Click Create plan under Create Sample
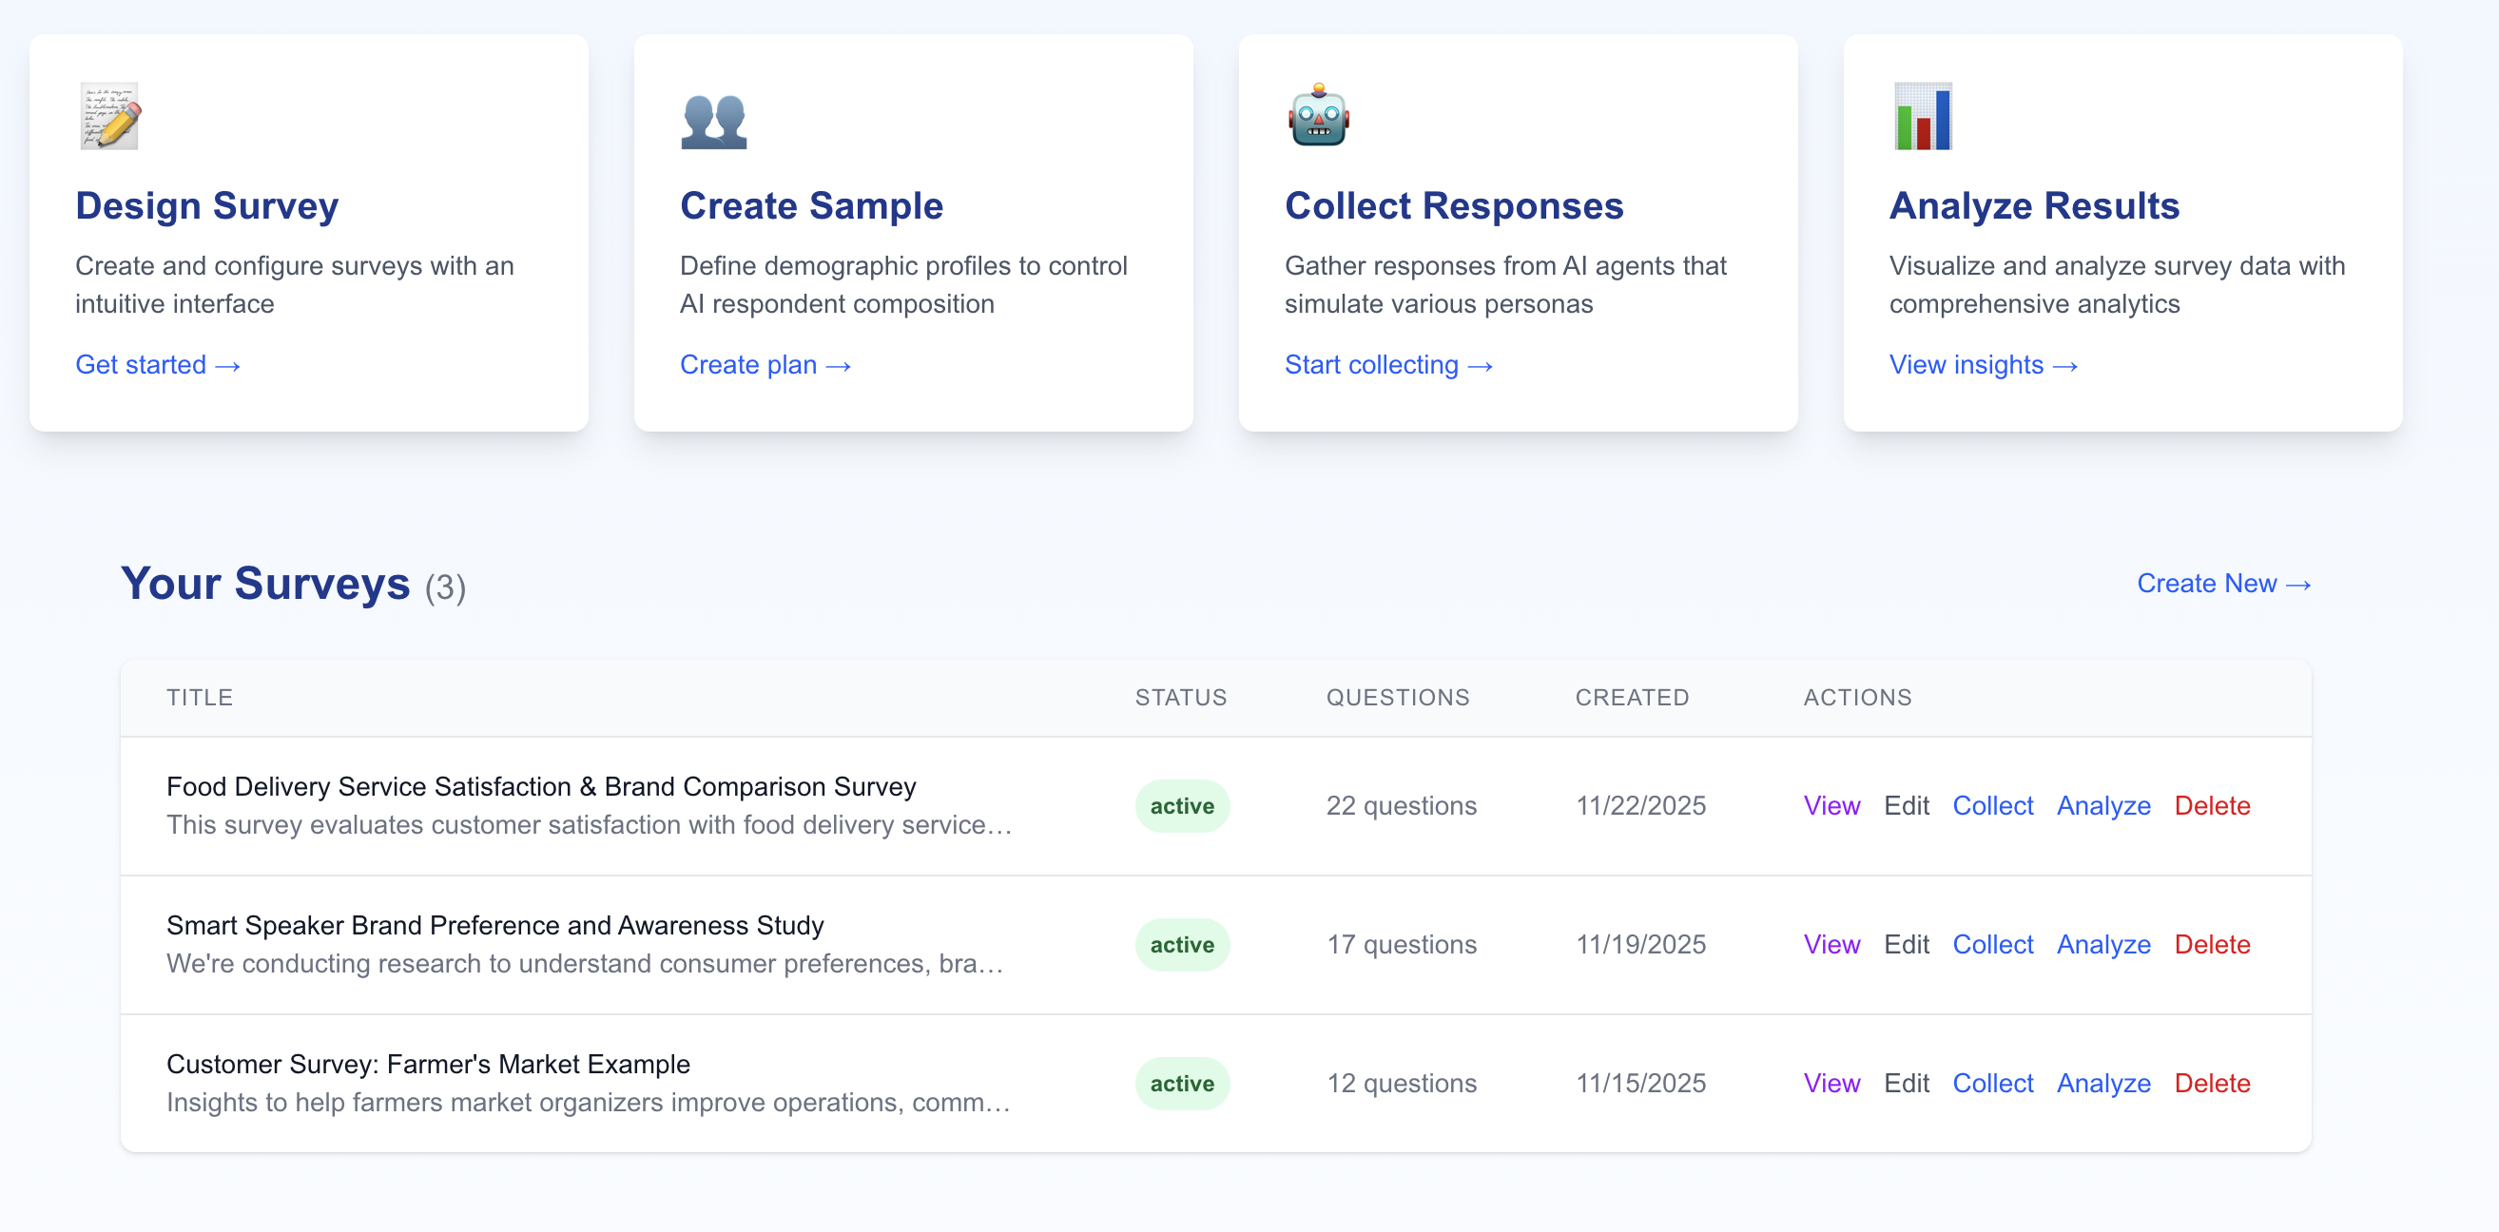The width and height of the screenshot is (2499, 1232). (x=765, y=365)
